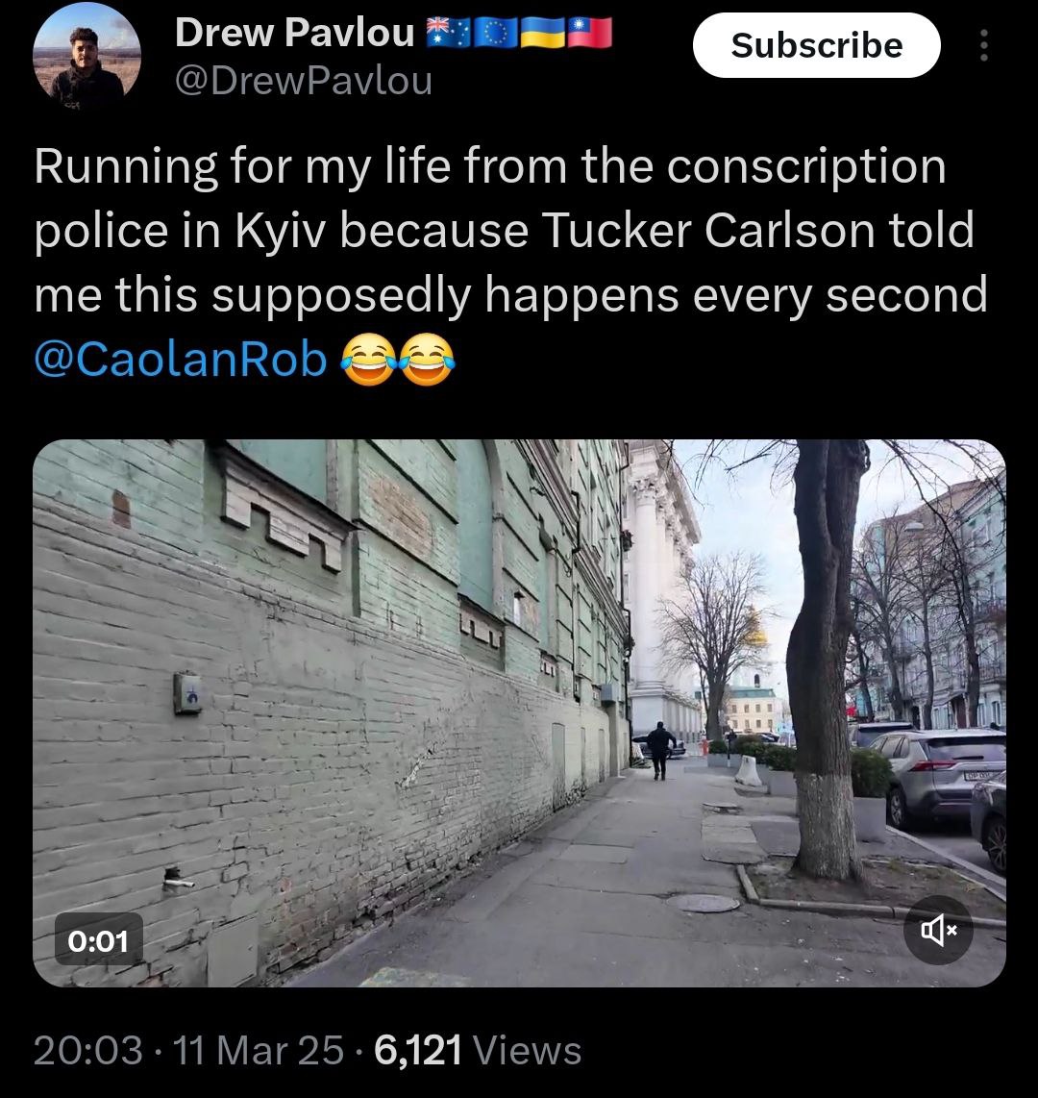This screenshot has height=1098, width=1038.
Task: Open the three-dot more options menu
Action: 982,45
